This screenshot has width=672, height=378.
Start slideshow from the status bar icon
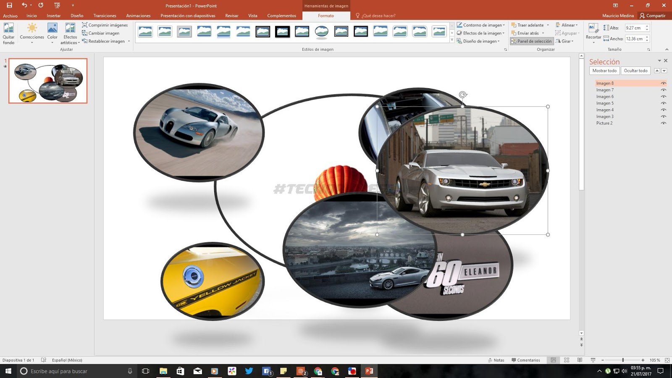[x=593, y=360]
